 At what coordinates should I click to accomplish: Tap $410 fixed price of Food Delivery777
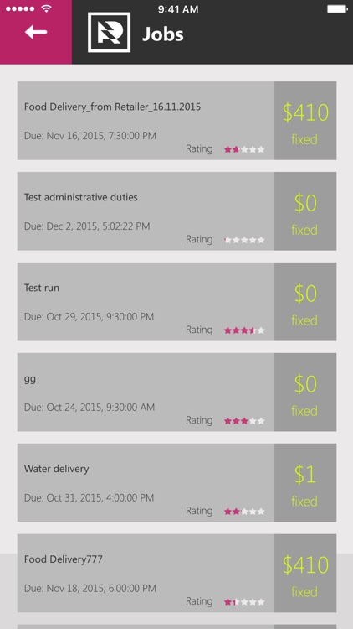[305, 574]
